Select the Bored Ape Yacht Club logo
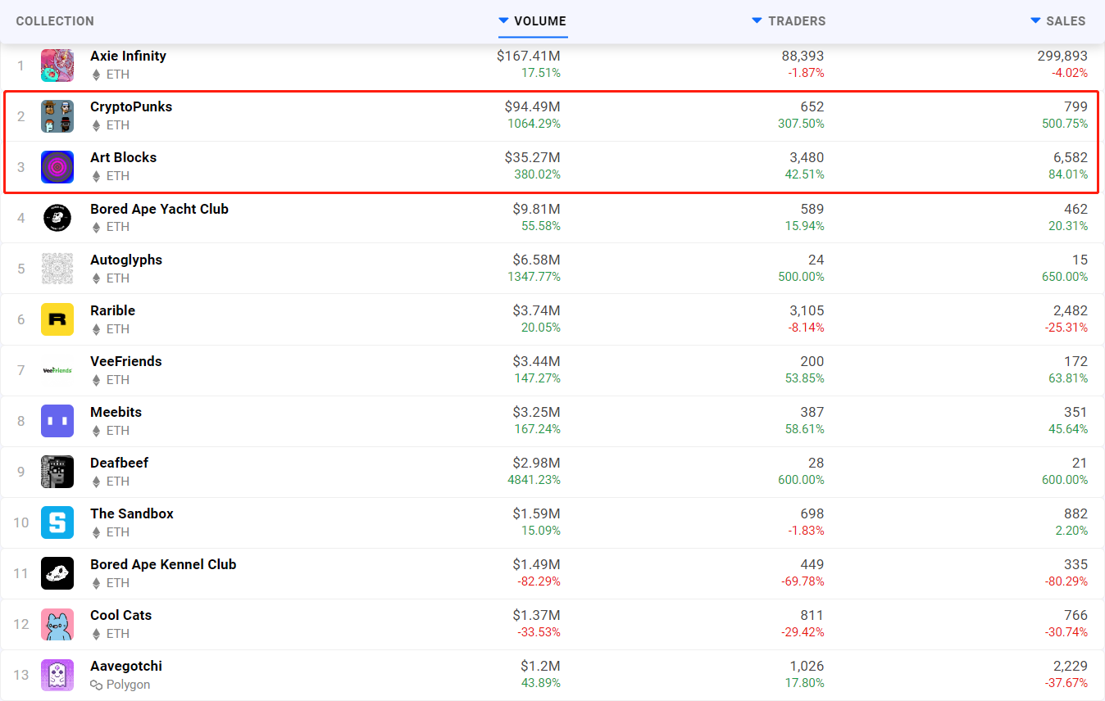The image size is (1105, 701). coord(57,218)
